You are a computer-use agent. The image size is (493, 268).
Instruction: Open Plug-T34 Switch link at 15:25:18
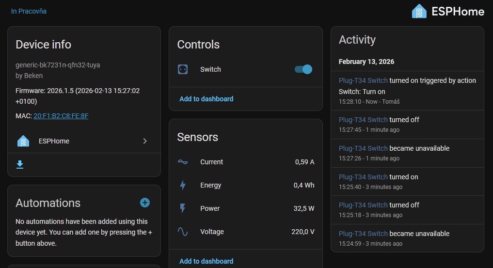coord(363,205)
